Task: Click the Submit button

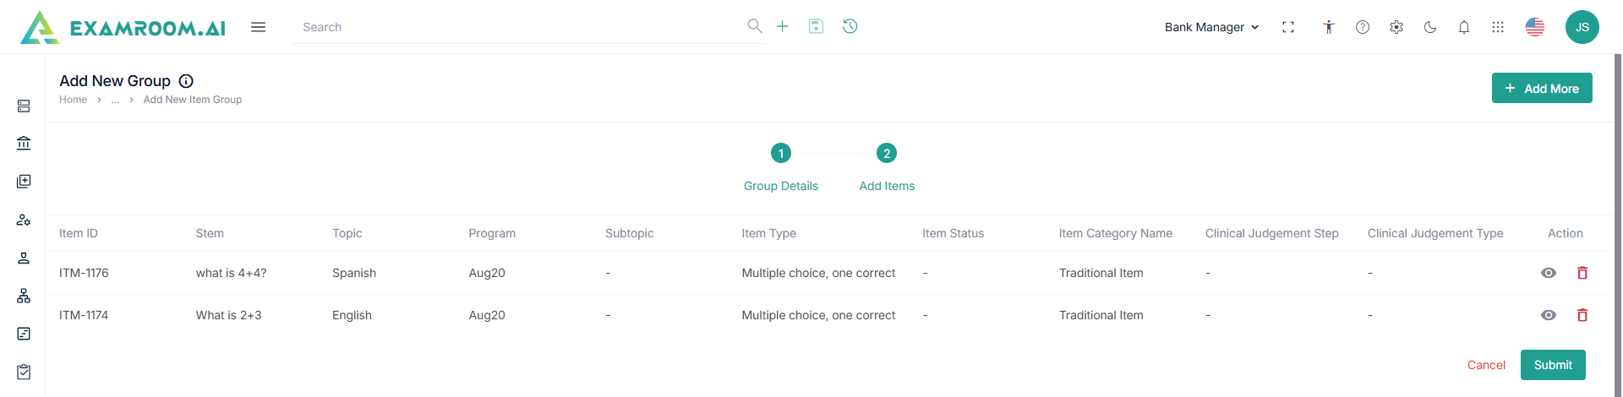Action: 1553,365
